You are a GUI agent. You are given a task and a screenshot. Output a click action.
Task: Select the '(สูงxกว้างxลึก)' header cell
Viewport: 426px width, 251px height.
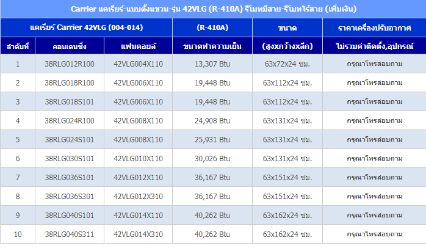[287, 46]
